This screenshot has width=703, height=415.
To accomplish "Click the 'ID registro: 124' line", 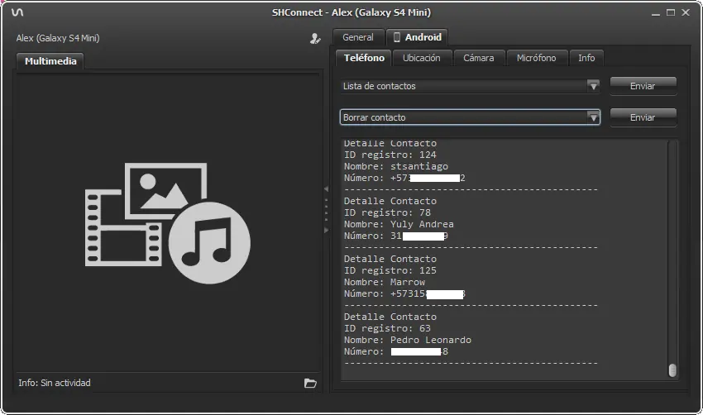I will pos(390,155).
